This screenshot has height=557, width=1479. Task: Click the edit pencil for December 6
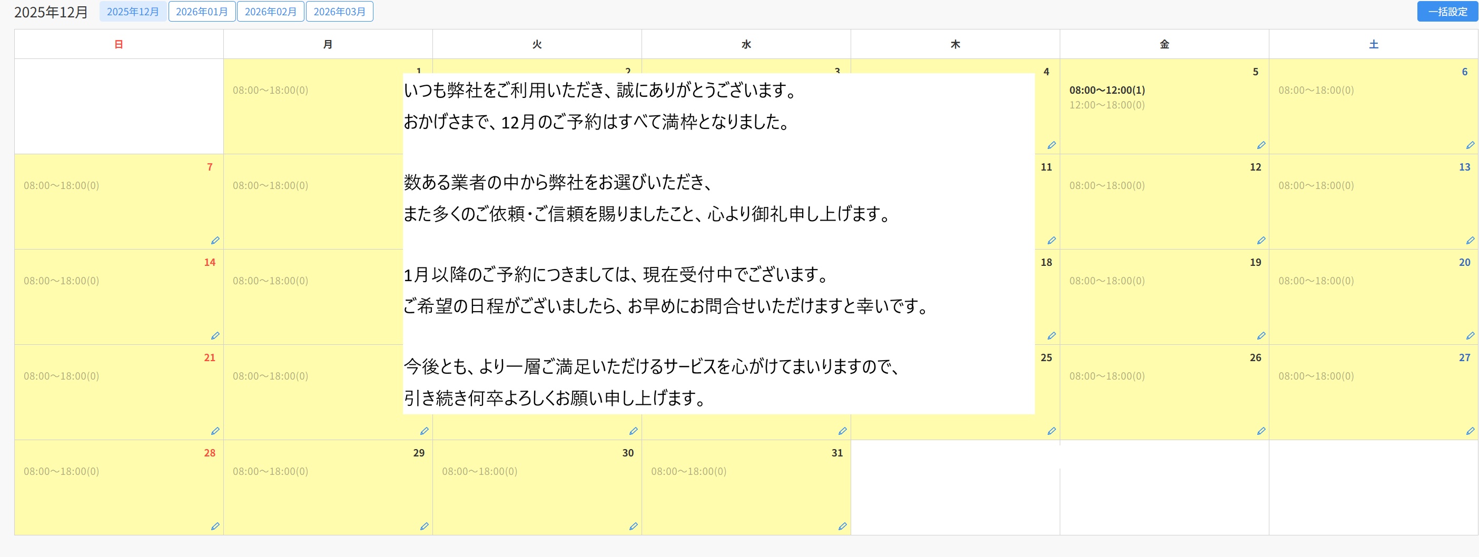coord(1470,145)
